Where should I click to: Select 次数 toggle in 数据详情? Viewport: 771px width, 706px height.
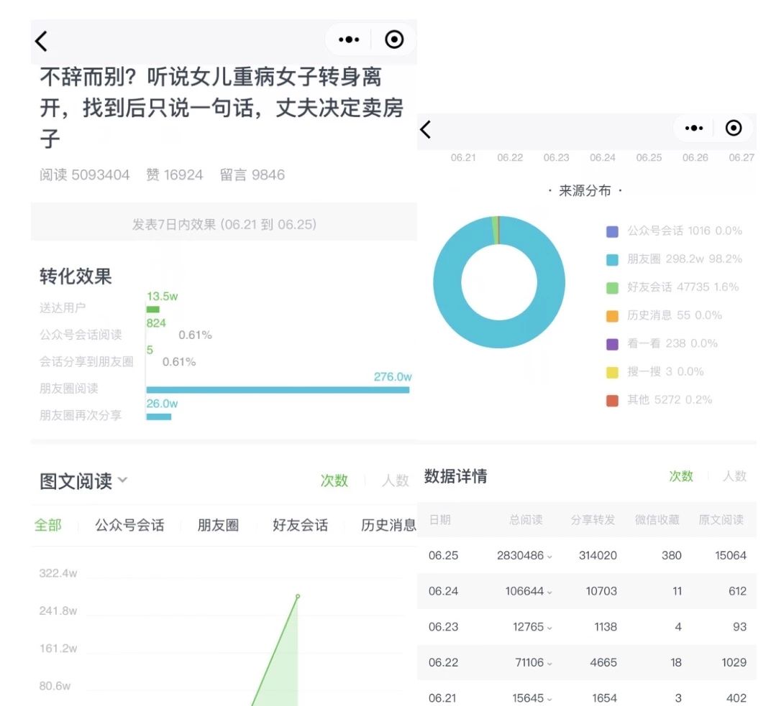[680, 476]
